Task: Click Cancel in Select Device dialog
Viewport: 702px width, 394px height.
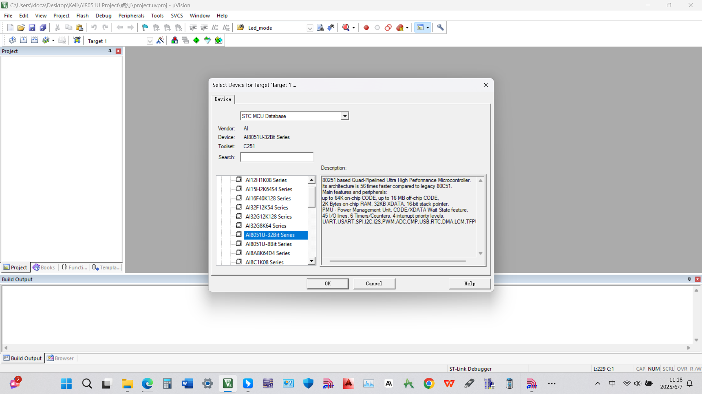Action: click(x=374, y=284)
